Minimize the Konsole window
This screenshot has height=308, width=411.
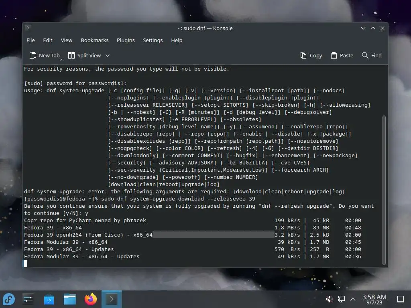tap(363, 28)
